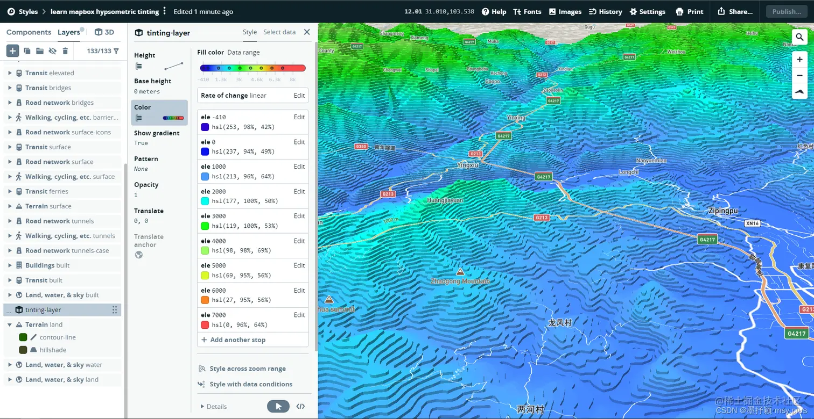814x419 pixels.
Task: Duplicate the selected layer
Action: pos(27,51)
